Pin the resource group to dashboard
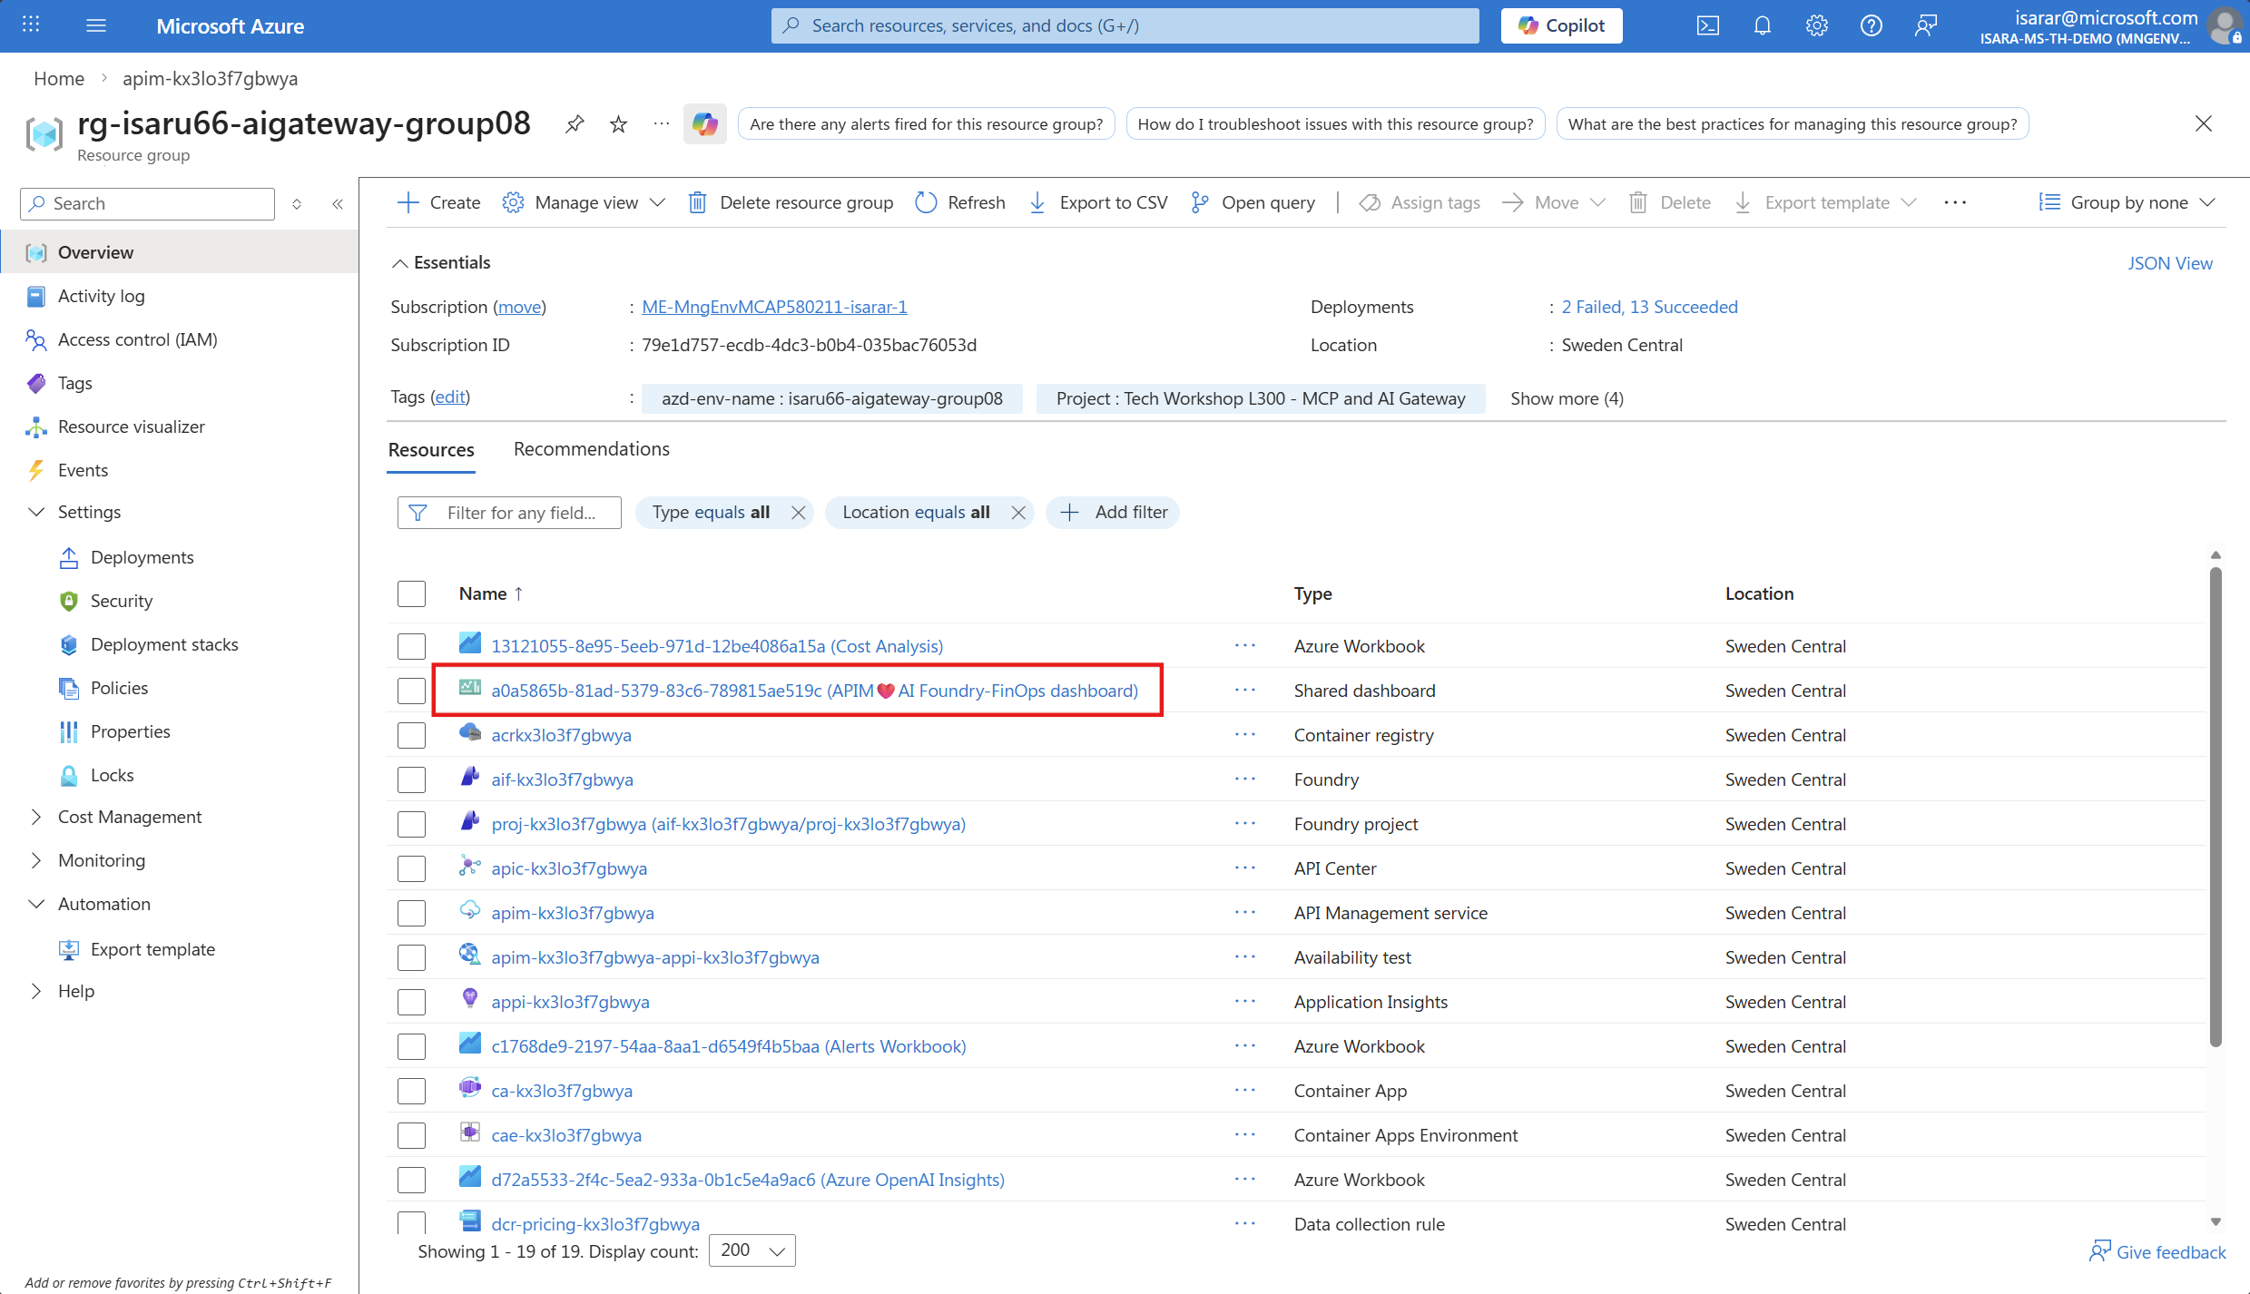2250x1294 pixels. (575, 124)
